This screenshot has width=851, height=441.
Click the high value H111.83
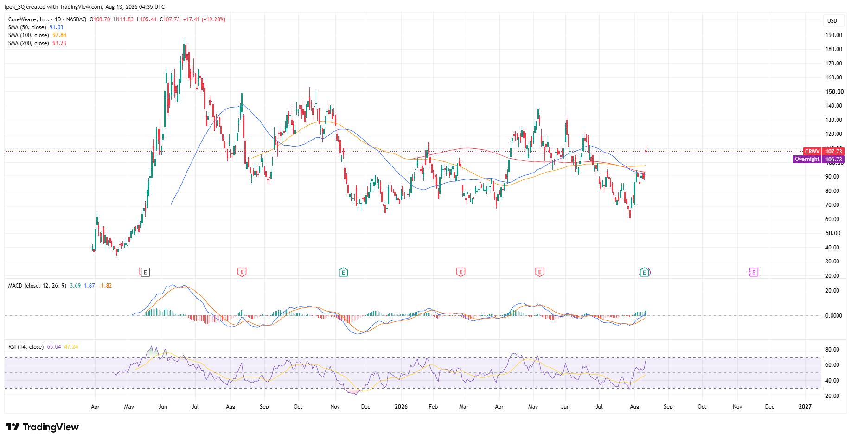coord(123,19)
